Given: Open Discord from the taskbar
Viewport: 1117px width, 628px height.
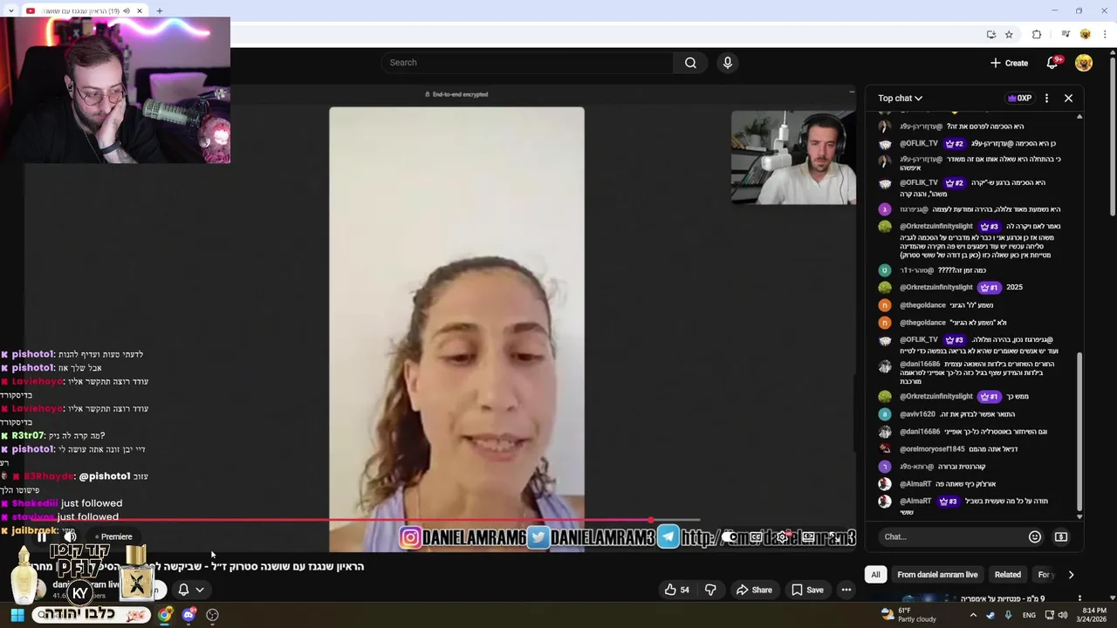Looking at the screenshot, I should click(x=188, y=615).
